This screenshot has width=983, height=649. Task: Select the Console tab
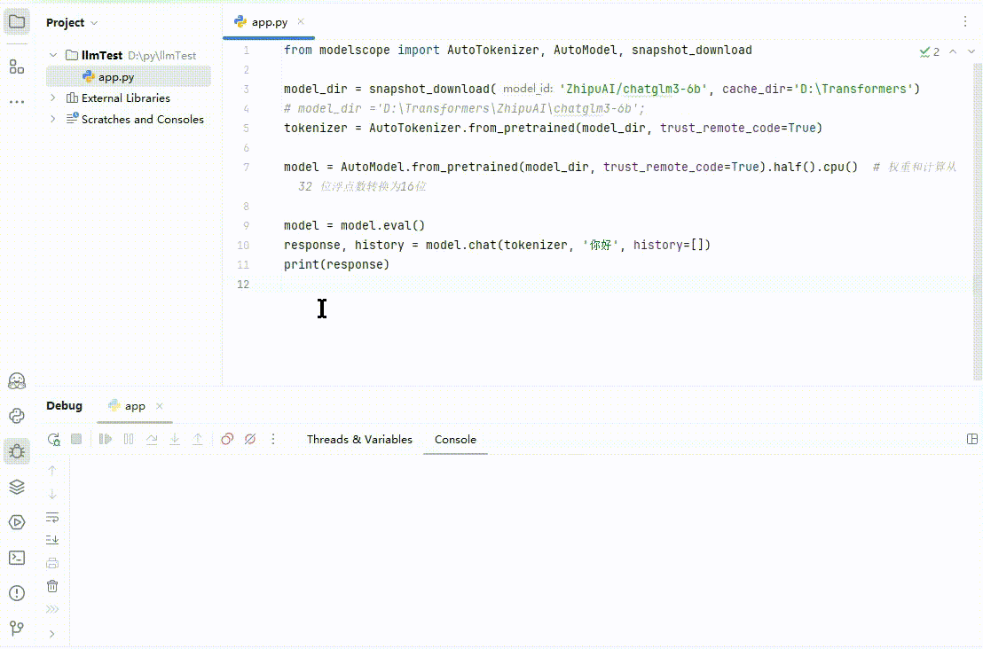pyautogui.click(x=455, y=439)
